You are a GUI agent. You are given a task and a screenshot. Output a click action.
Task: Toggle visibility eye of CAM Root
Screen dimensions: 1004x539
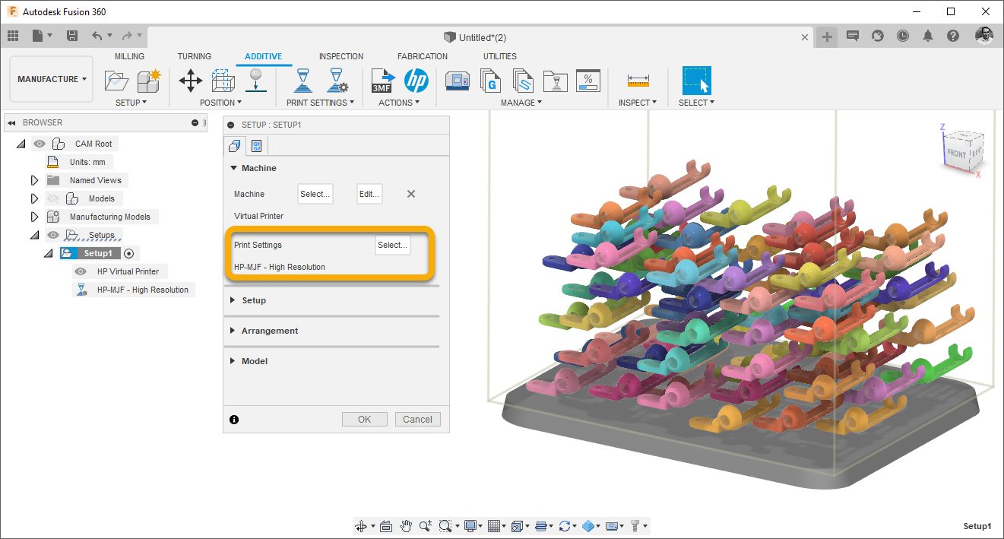point(40,144)
